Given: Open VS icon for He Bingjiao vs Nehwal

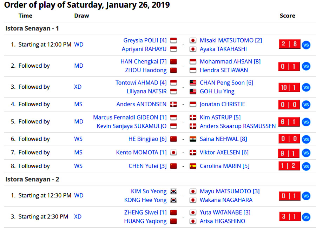Looking at the screenshot, I should point(306,139).
